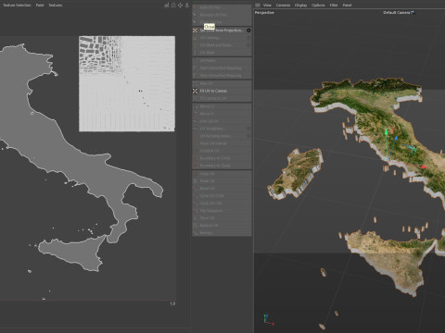Click the Line Up UV icon
This screenshot has height=333, width=445.
click(195, 121)
